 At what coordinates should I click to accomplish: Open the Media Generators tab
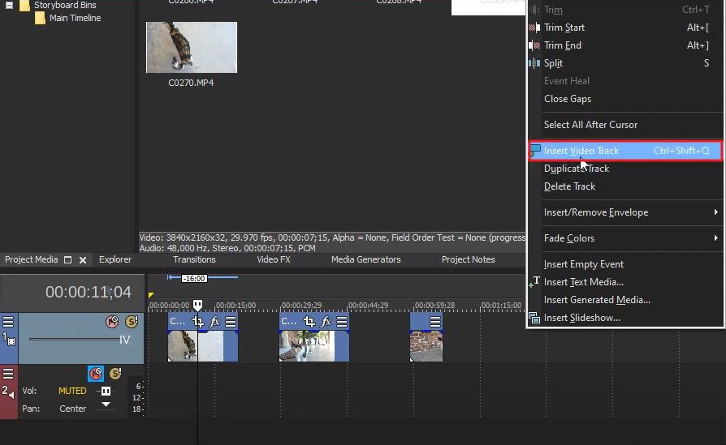click(x=365, y=259)
